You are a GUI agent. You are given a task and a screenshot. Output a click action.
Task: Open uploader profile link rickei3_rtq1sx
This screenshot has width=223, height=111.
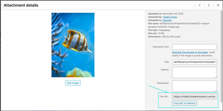[x=170, y=17]
